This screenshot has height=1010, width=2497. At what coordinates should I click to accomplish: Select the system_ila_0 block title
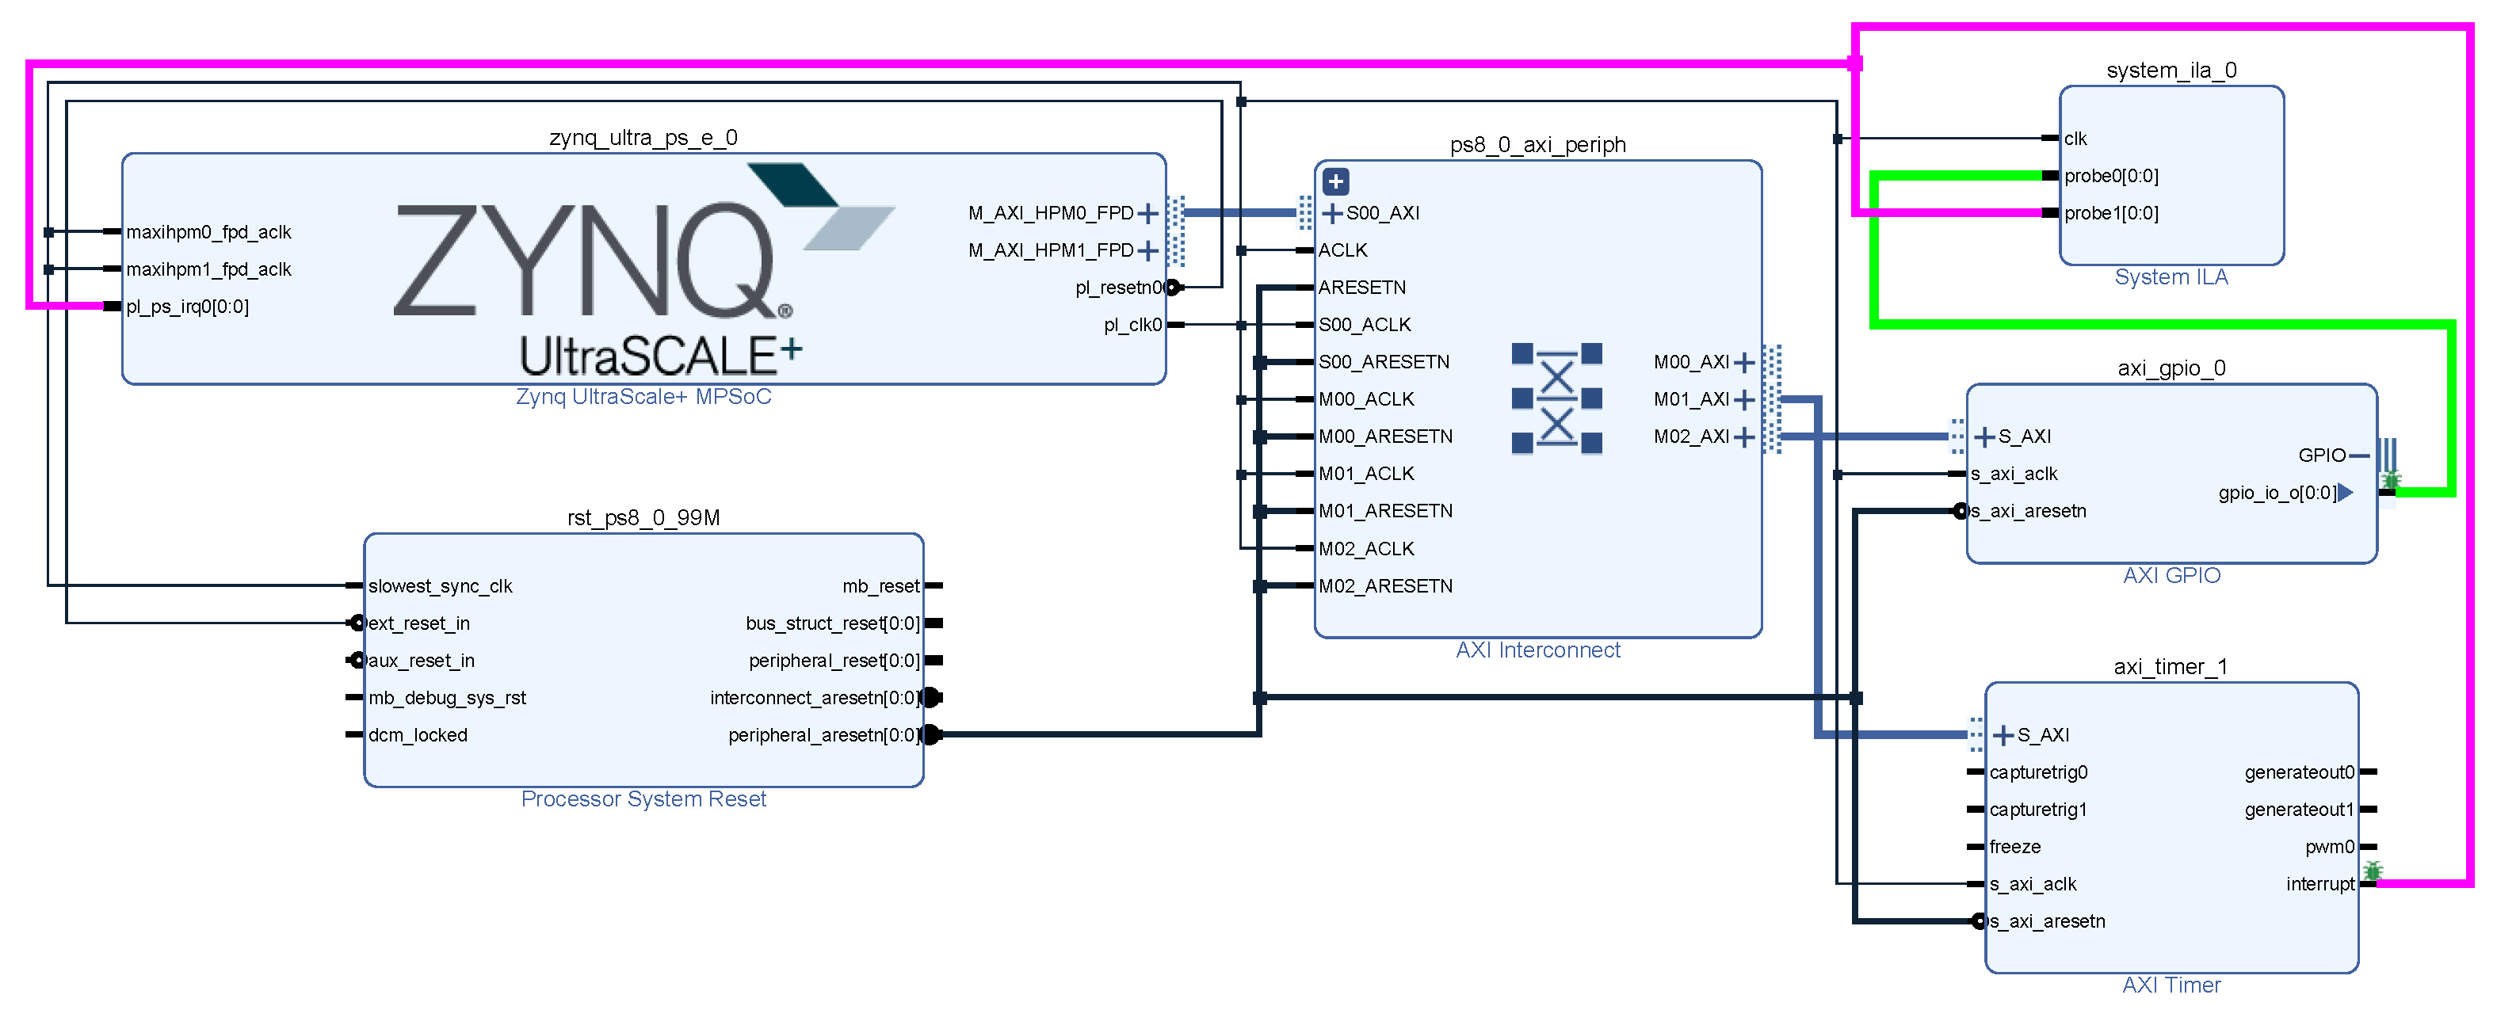click(x=2171, y=70)
